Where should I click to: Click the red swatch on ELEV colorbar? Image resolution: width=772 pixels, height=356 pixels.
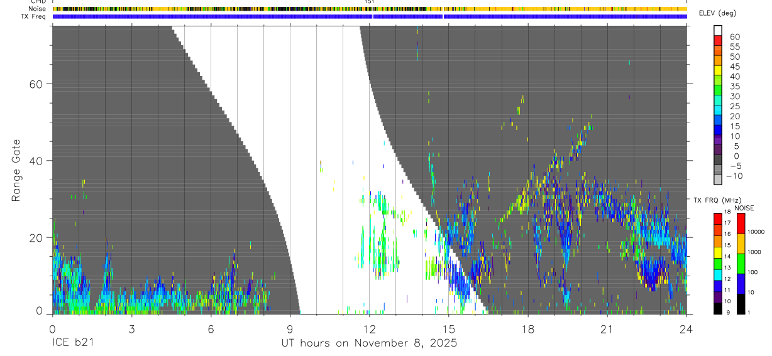click(x=718, y=41)
